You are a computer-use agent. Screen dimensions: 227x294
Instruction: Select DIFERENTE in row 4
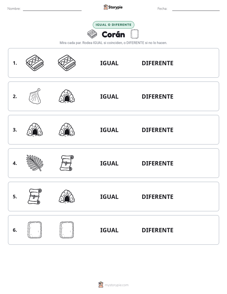[x=157, y=163]
